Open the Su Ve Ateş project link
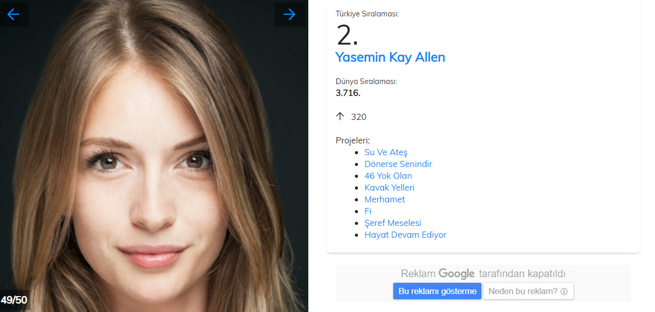655x312 pixels. pos(386,152)
